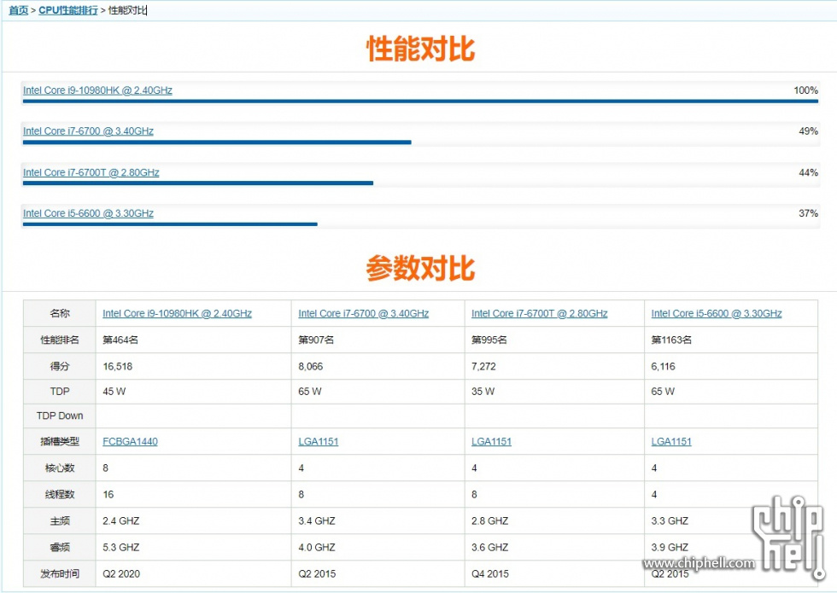837x593 pixels.
Task: Select the 4.0 GHZ turbo frequency value
Action: tap(317, 547)
